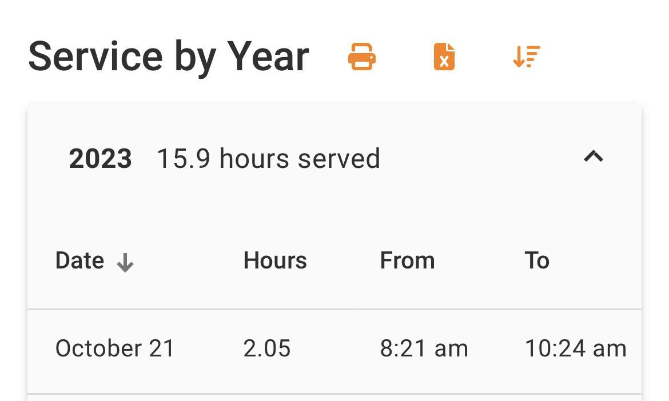669x401 pixels.
Task: Click the 2023 year label
Action: [100, 159]
